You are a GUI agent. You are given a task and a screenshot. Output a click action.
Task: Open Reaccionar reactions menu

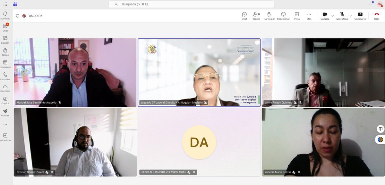(283, 16)
